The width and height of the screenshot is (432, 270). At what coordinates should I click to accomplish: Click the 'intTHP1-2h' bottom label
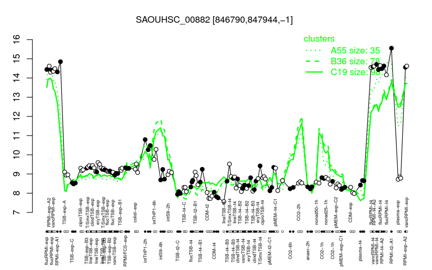click(145, 250)
